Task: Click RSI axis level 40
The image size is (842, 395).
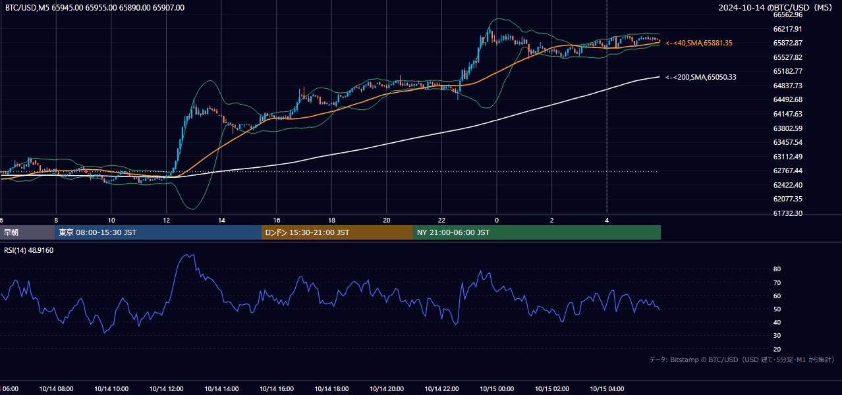Action: tap(777, 322)
